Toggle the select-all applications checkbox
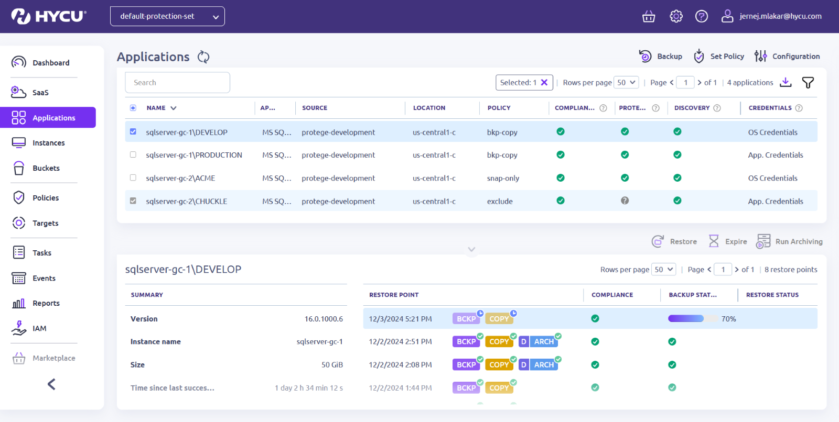Viewport: 839px width, 422px height. 133,108
